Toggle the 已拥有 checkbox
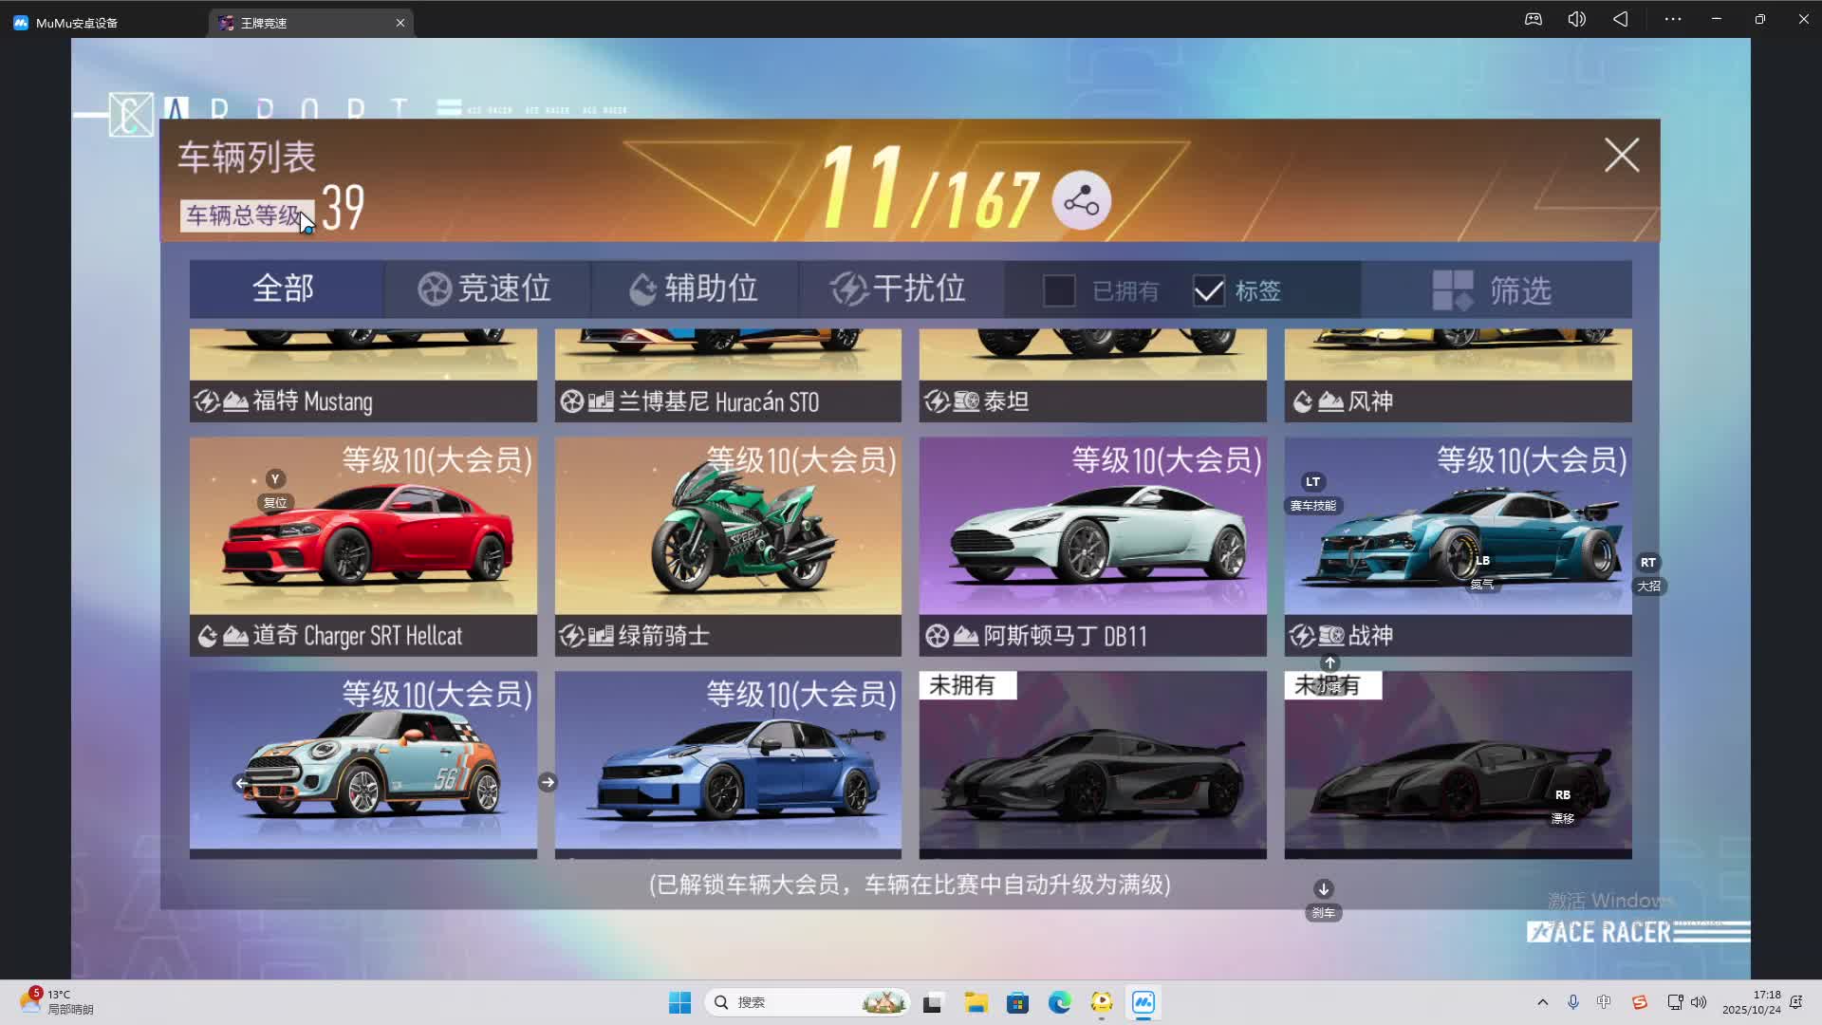The height and width of the screenshot is (1025, 1822). (1059, 290)
